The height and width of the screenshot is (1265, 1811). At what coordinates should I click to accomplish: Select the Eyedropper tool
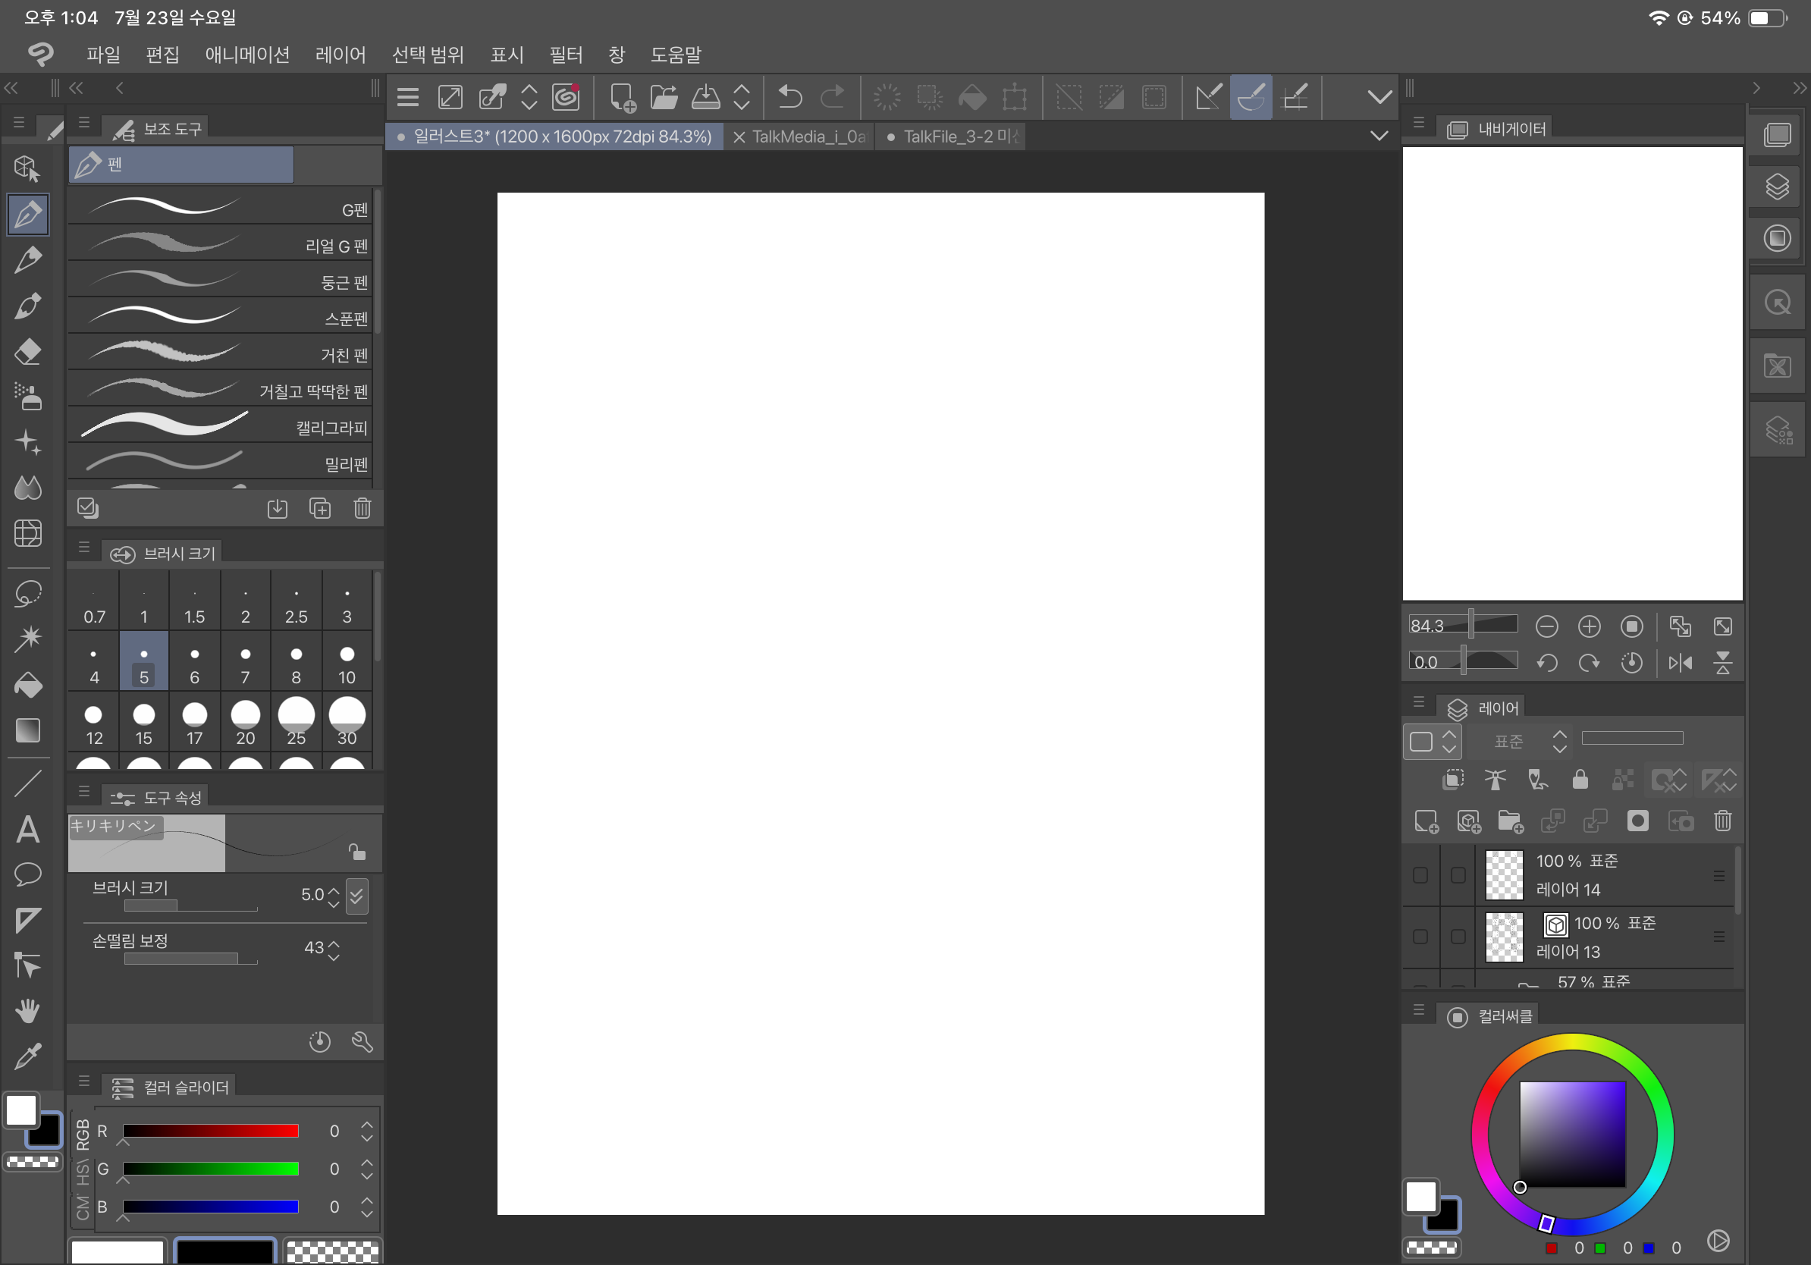pos(28,1056)
